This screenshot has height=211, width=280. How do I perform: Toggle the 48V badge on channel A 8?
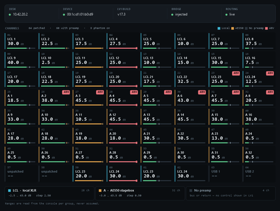[x=270, y=92]
